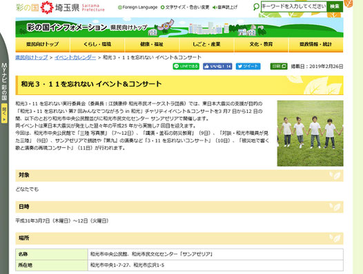Open text size and color settings

(x=185, y=8)
